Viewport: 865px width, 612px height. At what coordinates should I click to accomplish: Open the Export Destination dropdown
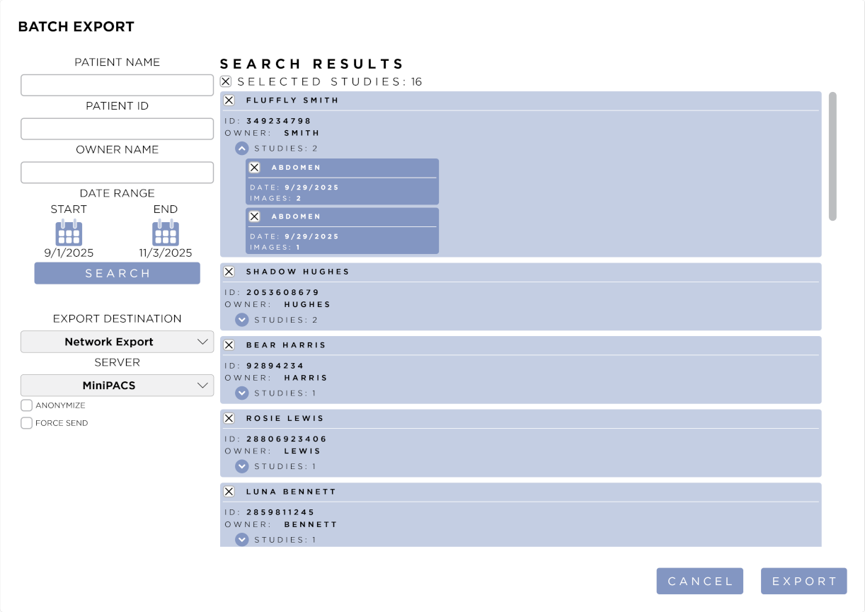(117, 342)
